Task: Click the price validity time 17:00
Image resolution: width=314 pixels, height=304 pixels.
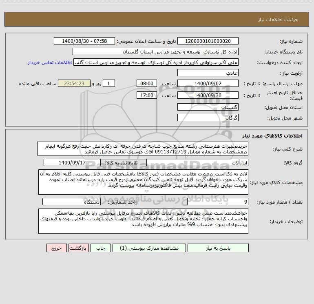Action: [x=146, y=95]
